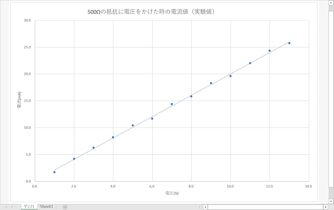
Task: Click the vertical scrollbar thumb
Action: click(331, 99)
